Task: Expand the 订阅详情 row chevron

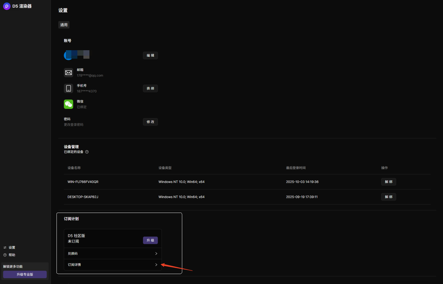Action: tap(156, 265)
